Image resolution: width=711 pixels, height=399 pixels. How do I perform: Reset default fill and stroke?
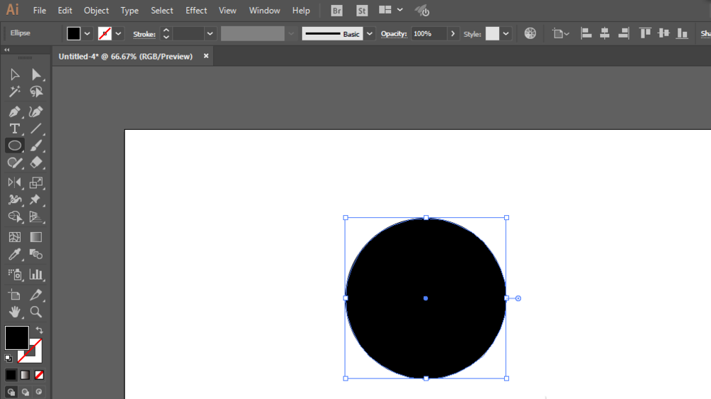point(8,359)
